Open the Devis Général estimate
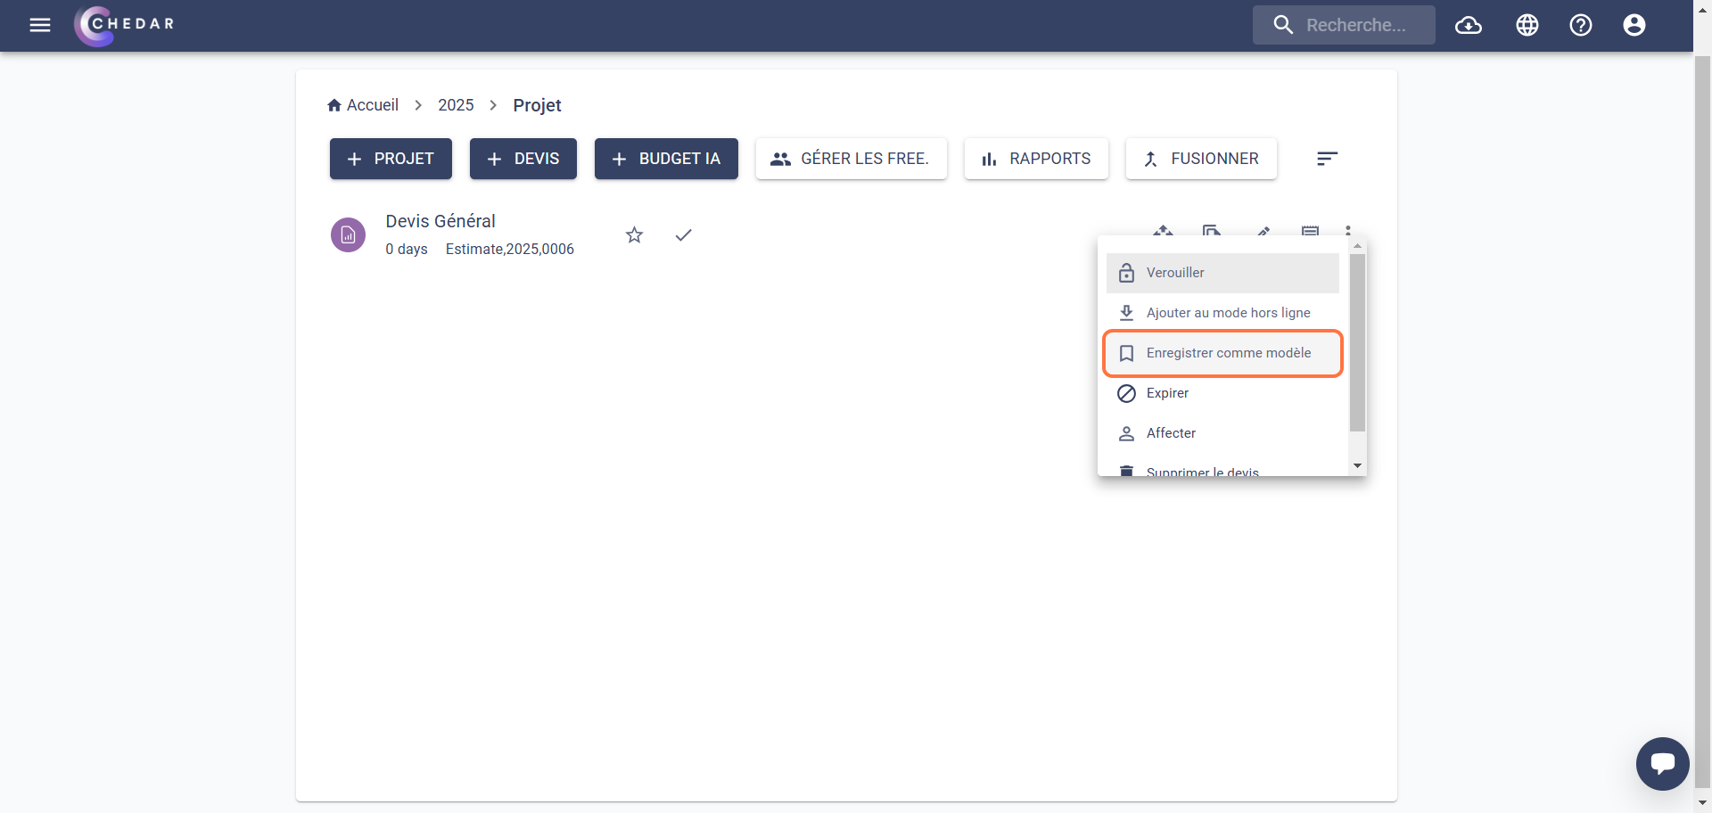1712x813 pixels. (x=440, y=221)
